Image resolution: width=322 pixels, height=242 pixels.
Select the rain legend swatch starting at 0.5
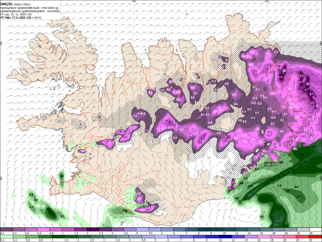coord(32,236)
